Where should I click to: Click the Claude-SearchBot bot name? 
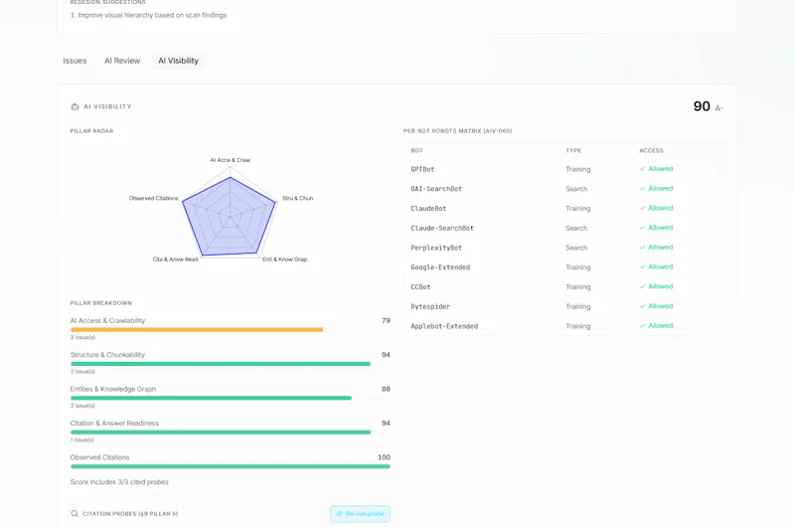pos(442,229)
